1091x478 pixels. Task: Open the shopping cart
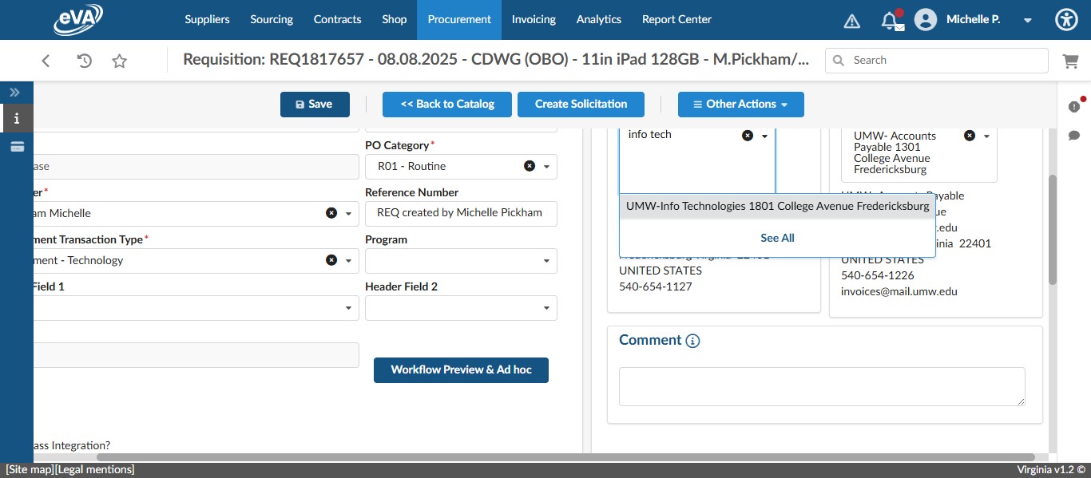(x=1071, y=60)
